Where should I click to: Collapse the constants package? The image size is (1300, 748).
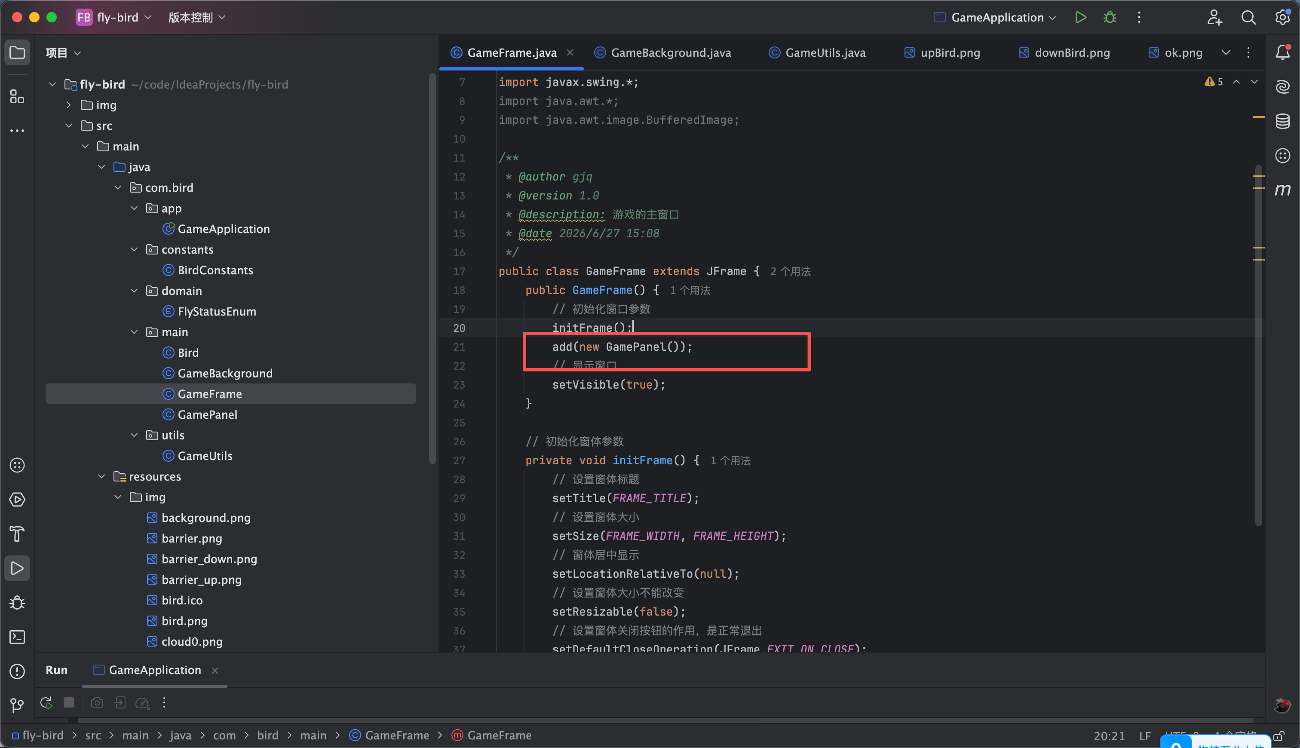point(134,249)
